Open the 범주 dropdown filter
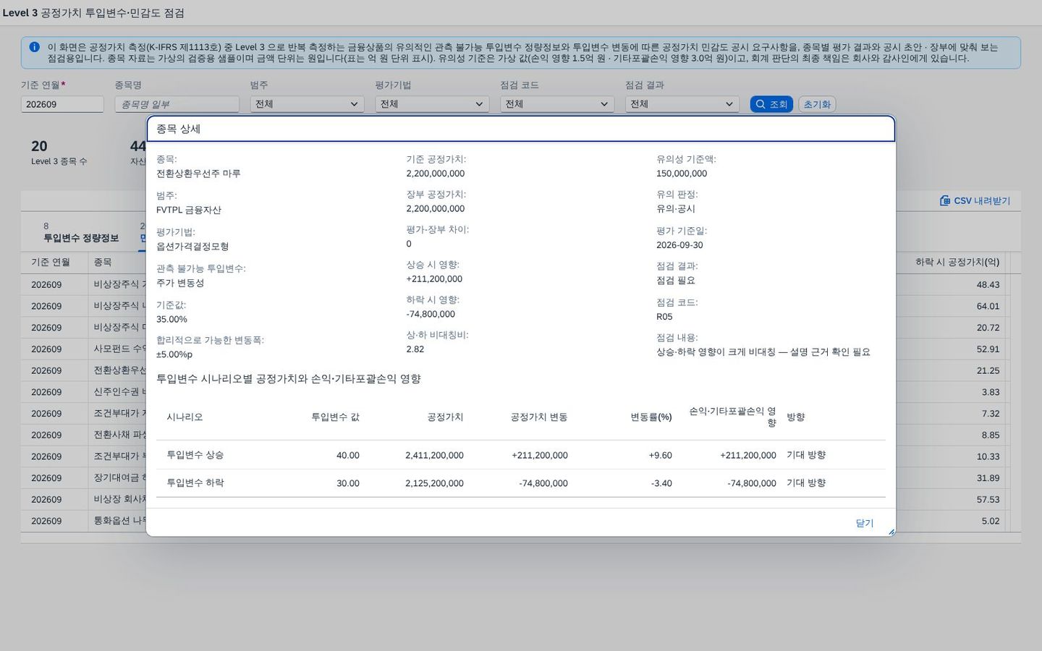The image size is (1042, 651). 307,104
